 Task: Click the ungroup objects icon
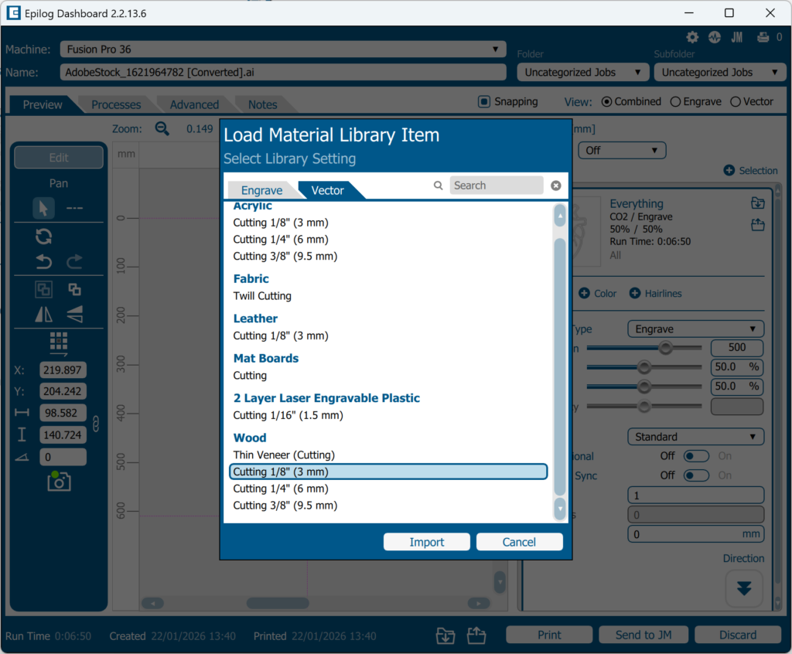(x=74, y=289)
